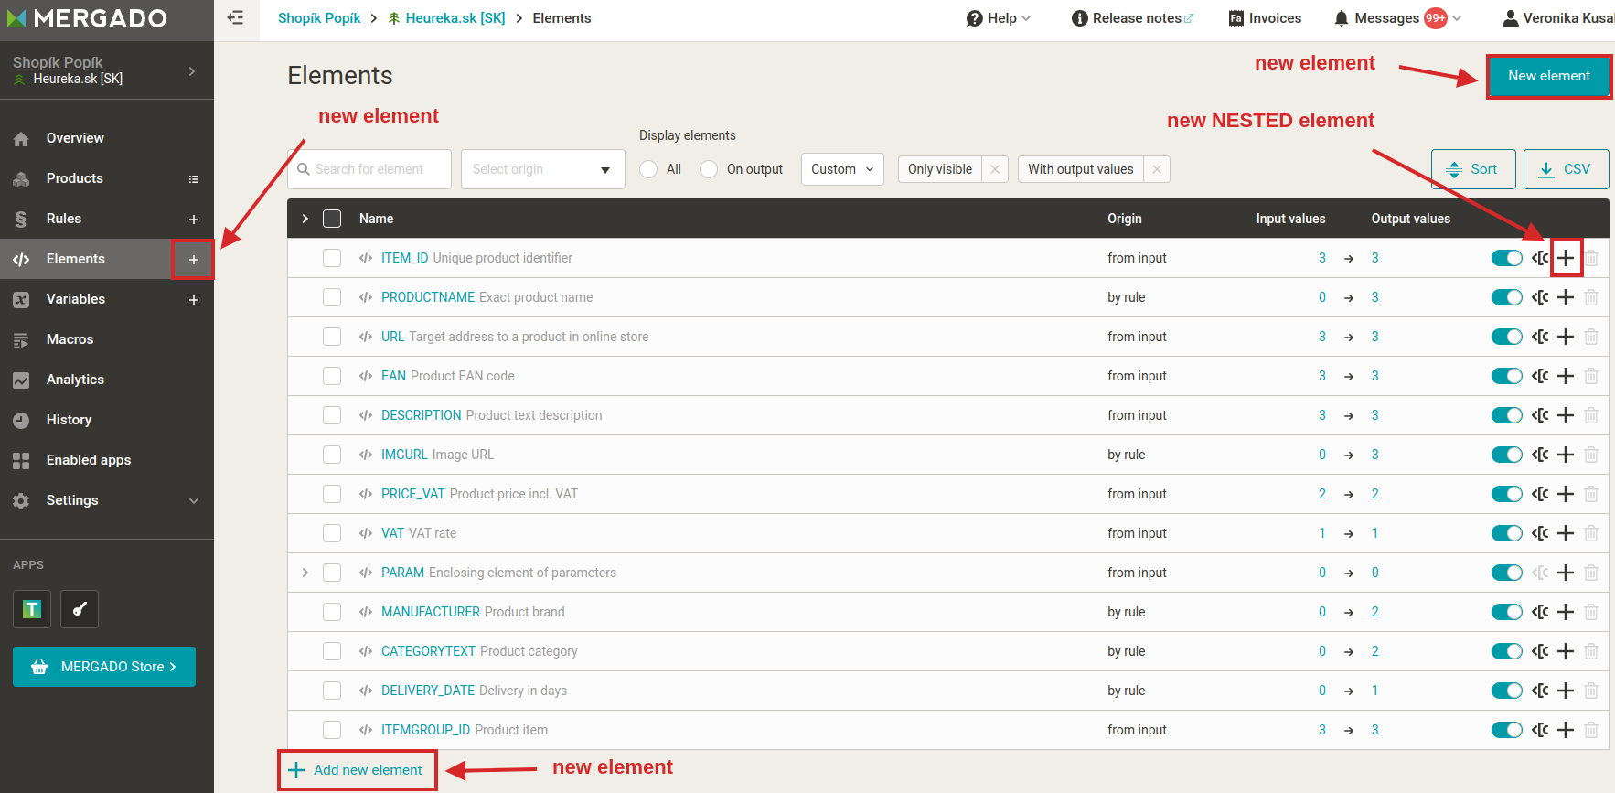
Task: Select the On output radio button
Action: pos(709,169)
